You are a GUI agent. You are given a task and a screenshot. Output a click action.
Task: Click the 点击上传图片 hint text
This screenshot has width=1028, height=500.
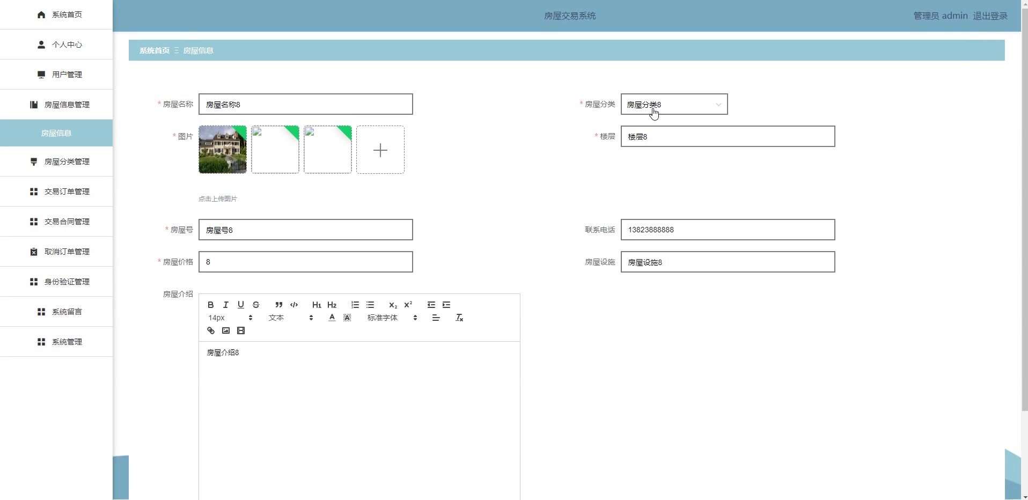(x=218, y=198)
